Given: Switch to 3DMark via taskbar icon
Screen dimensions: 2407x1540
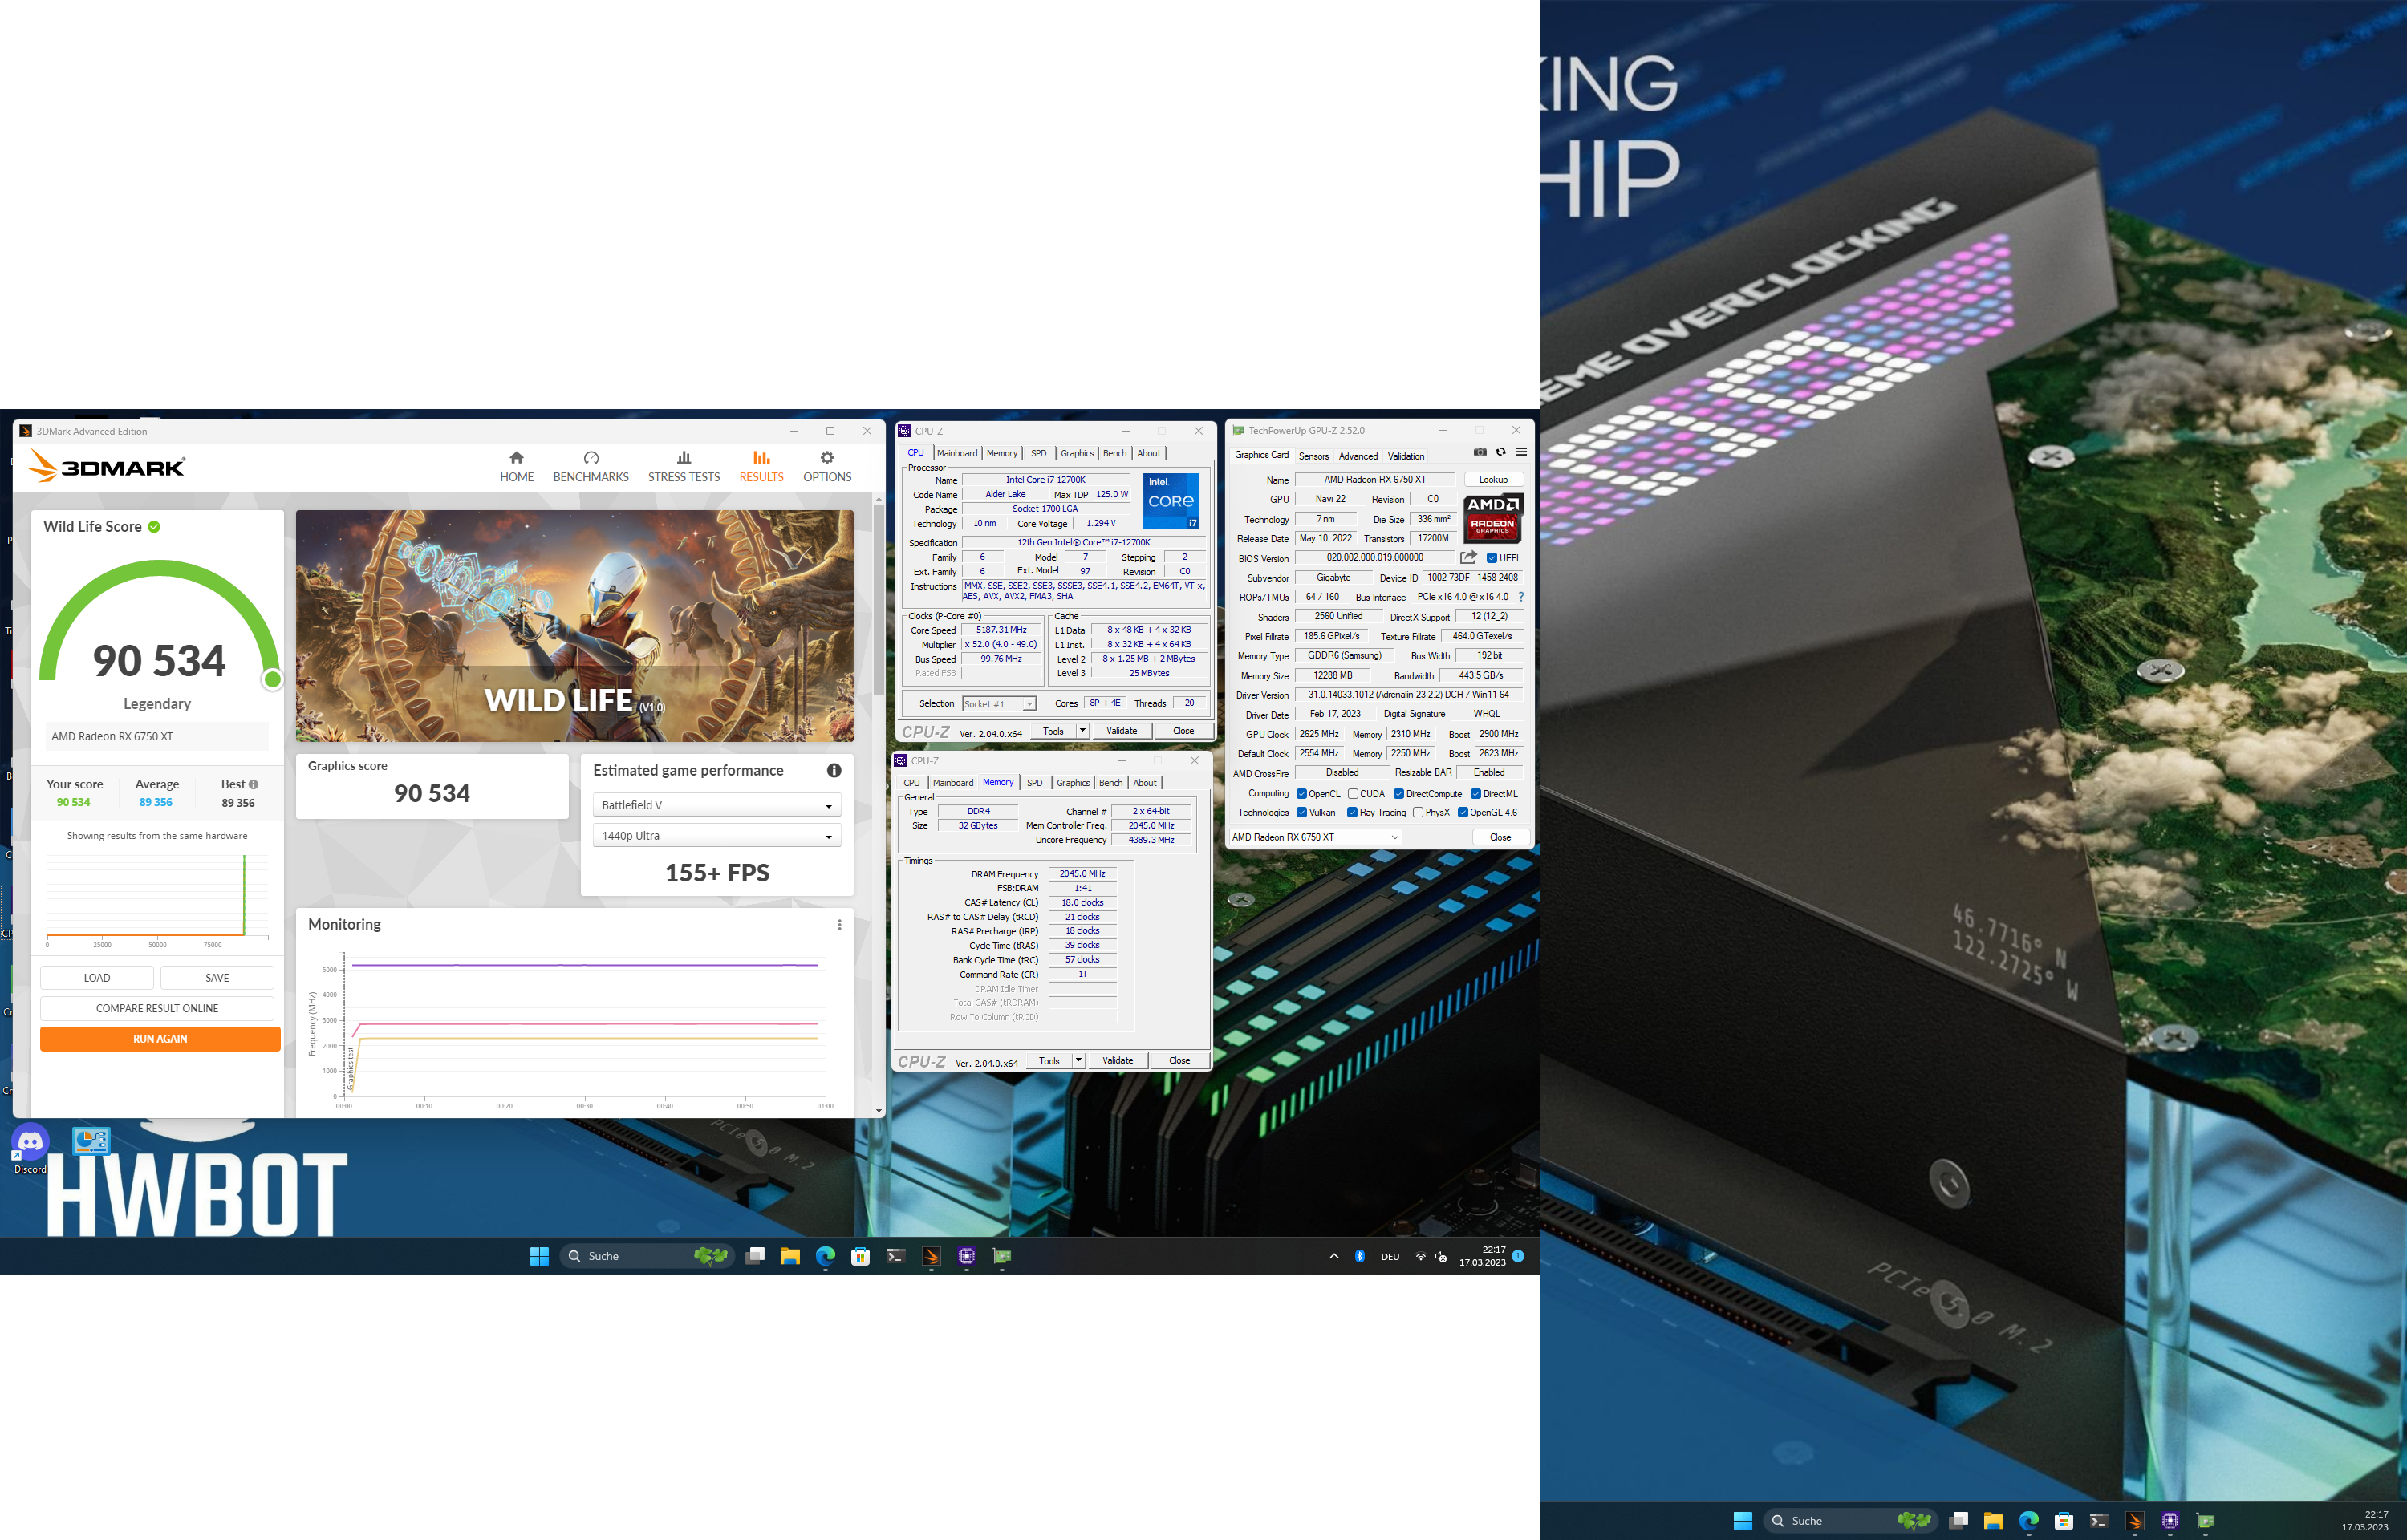Looking at the screenshot, I should 931,1256.
